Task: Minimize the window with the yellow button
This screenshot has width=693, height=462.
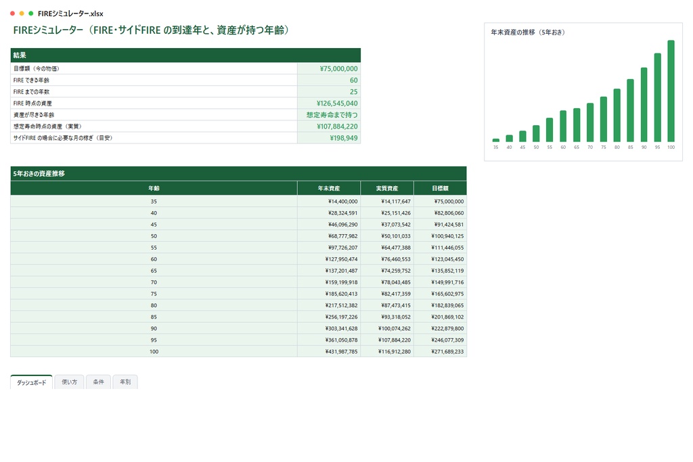Action: click(22, 14)
